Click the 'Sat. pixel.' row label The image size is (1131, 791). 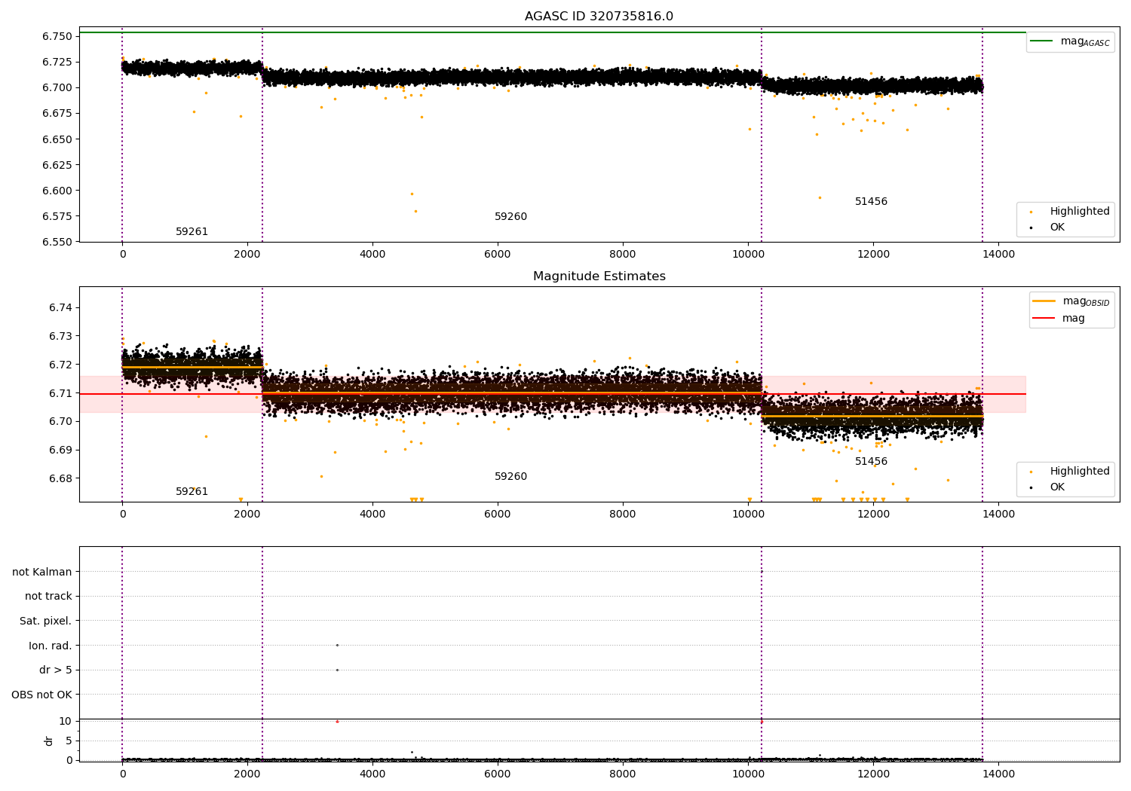click(46, 621)
